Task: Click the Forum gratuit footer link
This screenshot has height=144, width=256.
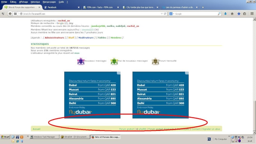Action: 126,129
